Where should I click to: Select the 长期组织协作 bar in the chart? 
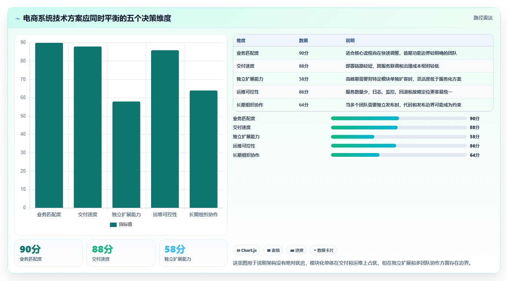pos(204,149)
